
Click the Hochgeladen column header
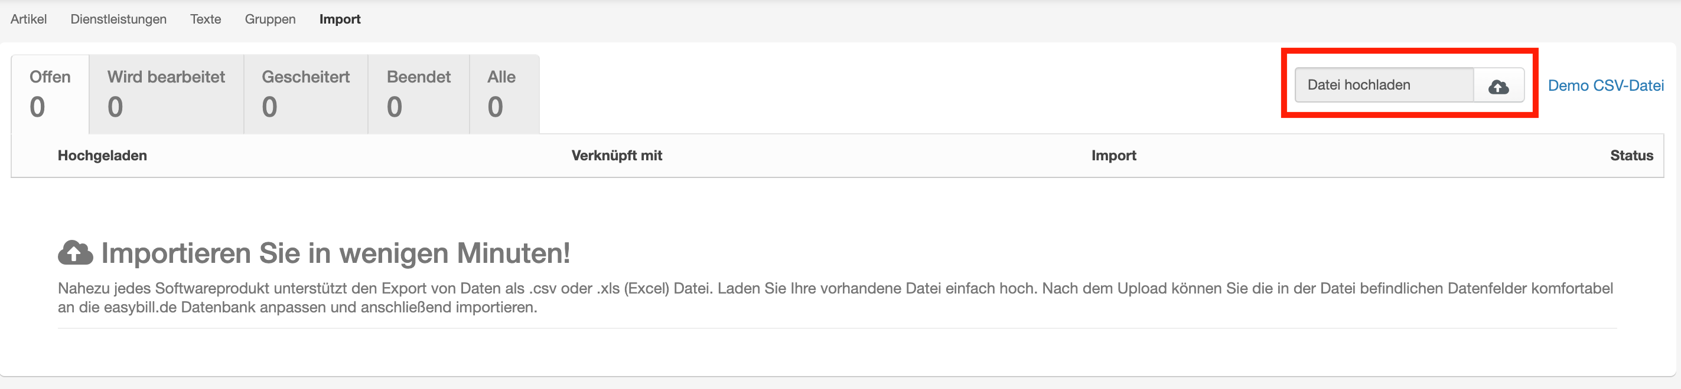point(102,155)
